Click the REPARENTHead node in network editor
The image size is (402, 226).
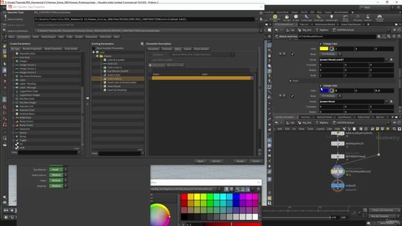click(x=338, y=156)
